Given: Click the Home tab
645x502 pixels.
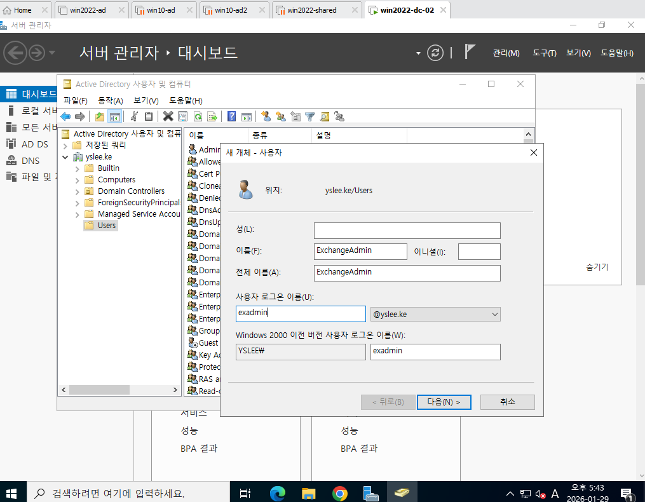Looking at the screenshot, I should pos(25,10).
